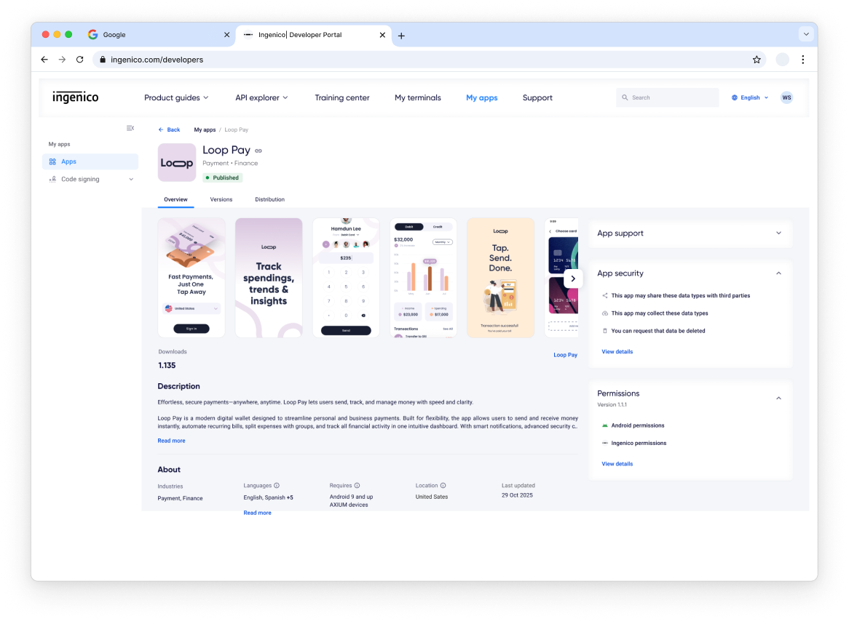
Task: View details of the Permissions section
Action: pos(617,463)
